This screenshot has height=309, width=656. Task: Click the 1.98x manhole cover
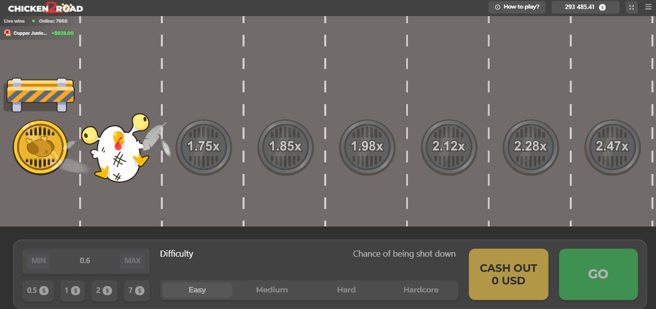tap(367, 147)
